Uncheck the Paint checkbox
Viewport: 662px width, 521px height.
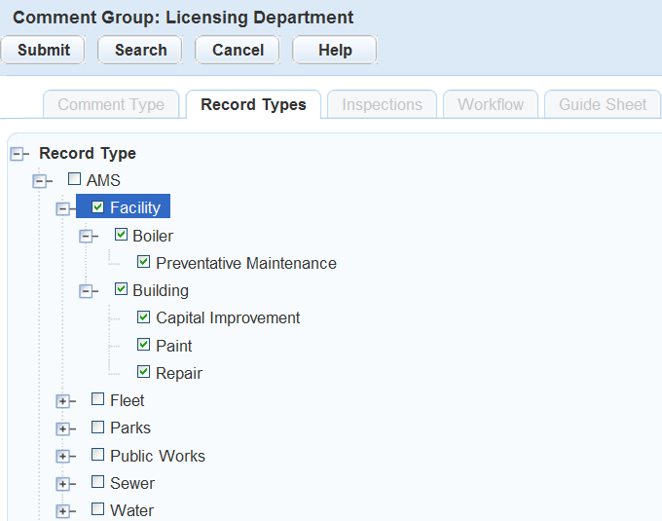click(144, 344)
